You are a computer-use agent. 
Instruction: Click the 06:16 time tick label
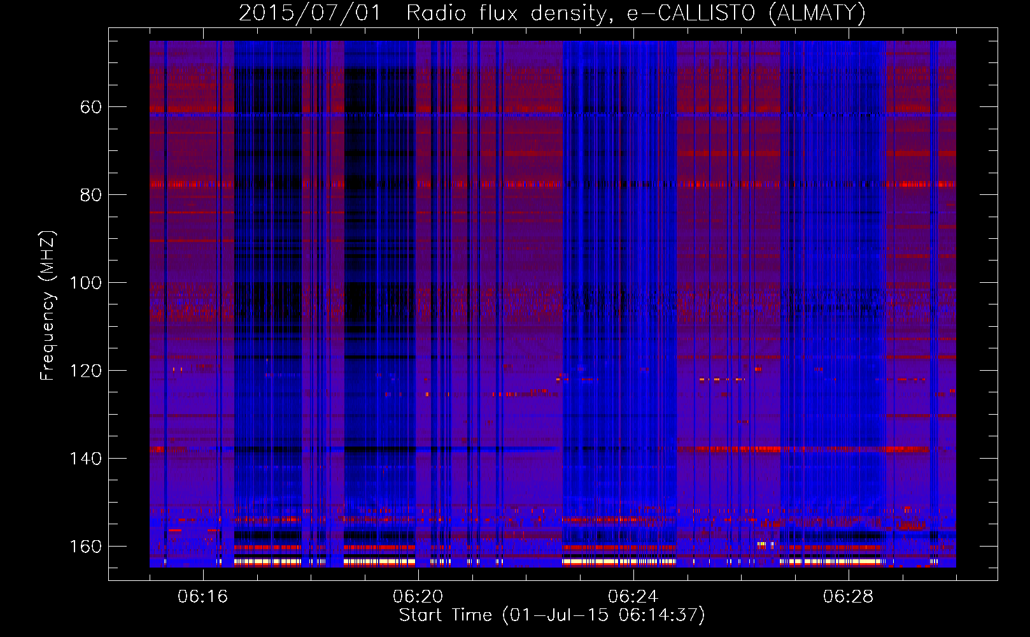coord(202,597)
